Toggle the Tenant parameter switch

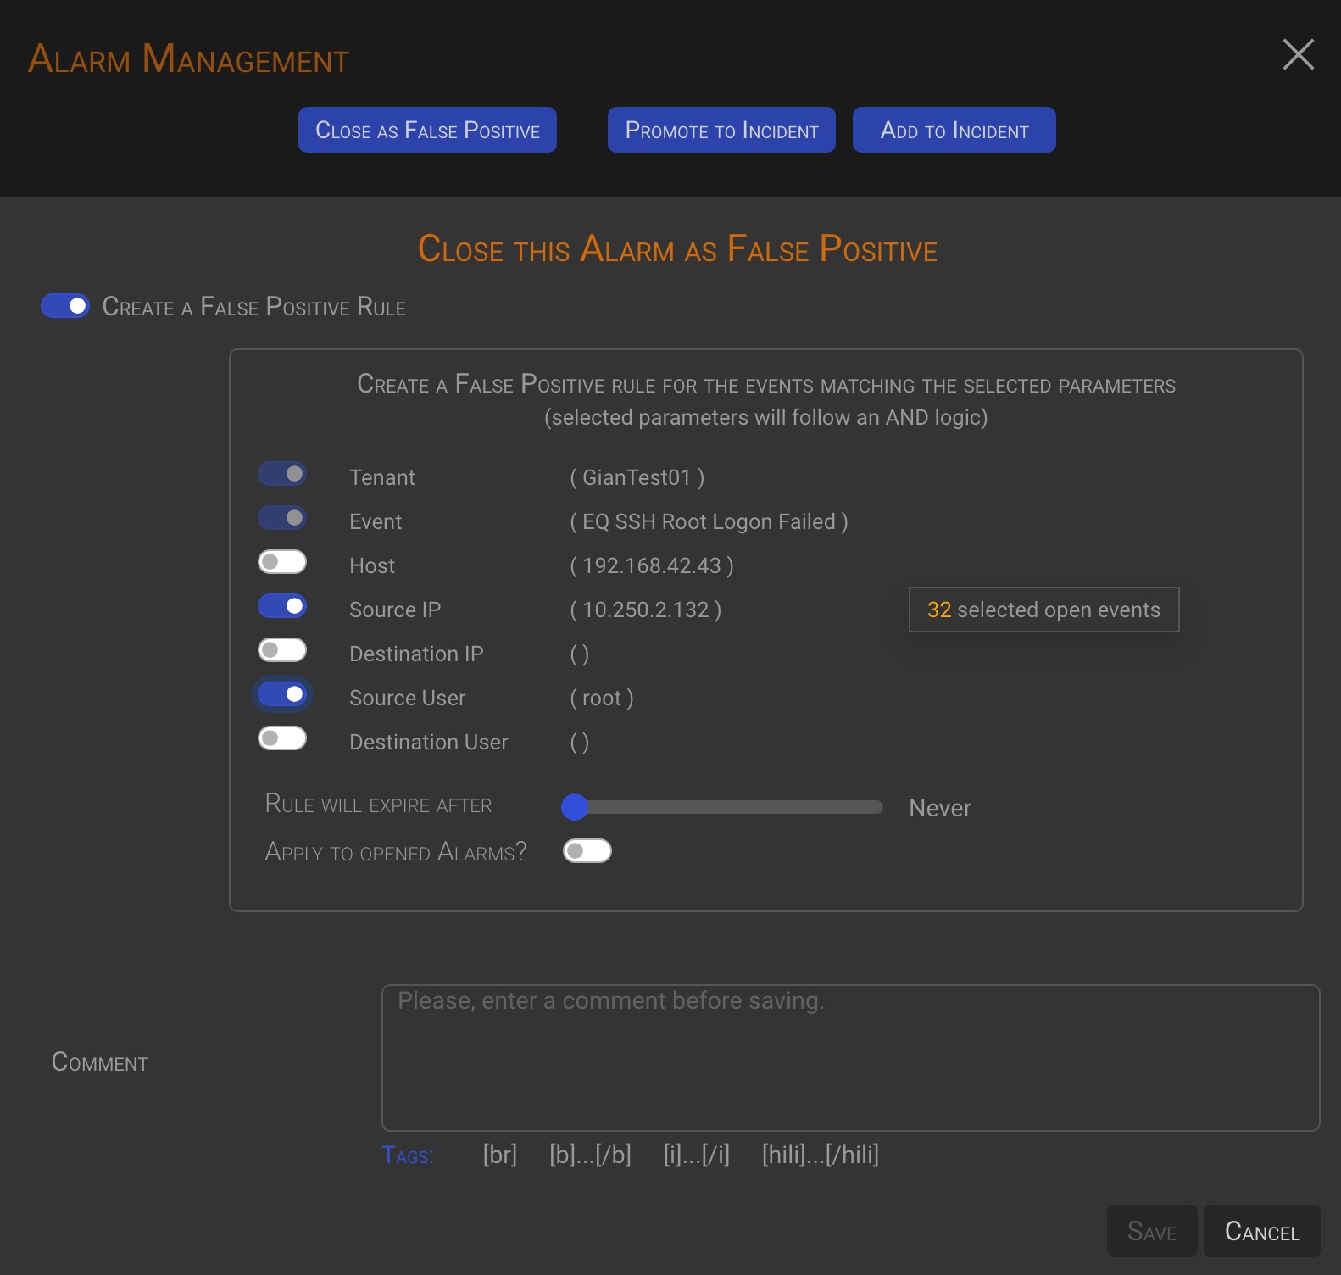pyautogui.click(x=282, y=474)
